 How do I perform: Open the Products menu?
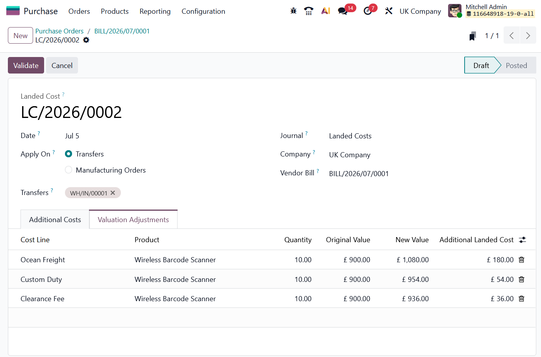tap(115, 11)
